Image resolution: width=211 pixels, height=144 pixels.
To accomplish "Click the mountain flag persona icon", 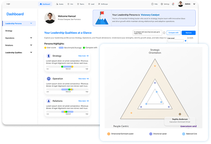I will (102, 18).
